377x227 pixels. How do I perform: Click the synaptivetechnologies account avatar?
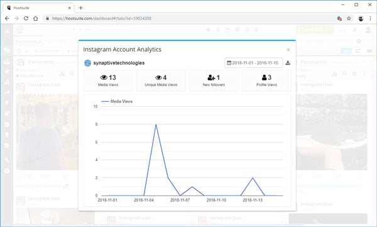pos(87,63)
